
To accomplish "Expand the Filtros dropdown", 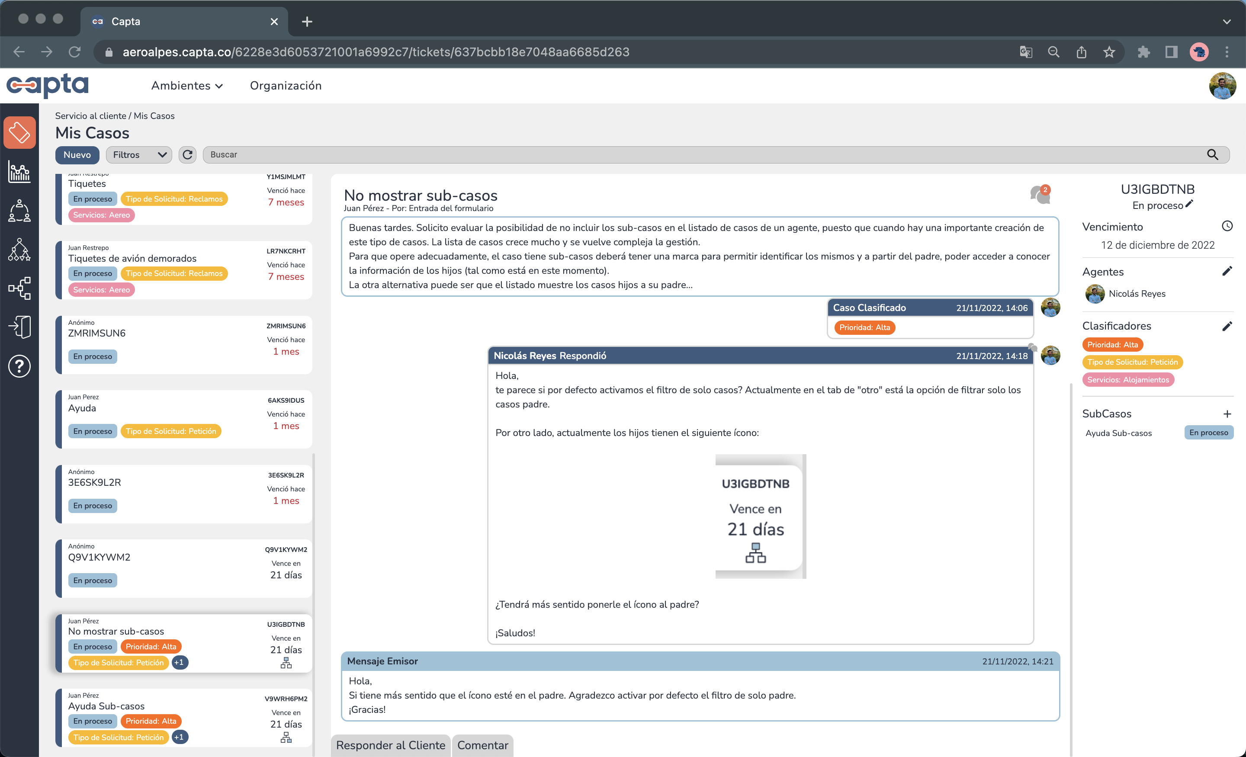I will click(x=139, y=155).
